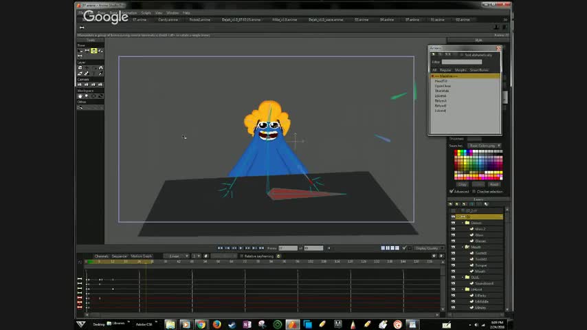Screen dimensions: 587x330
Task: Select the highlighted Manipulate Bones tool
Action: pos(93,51)
